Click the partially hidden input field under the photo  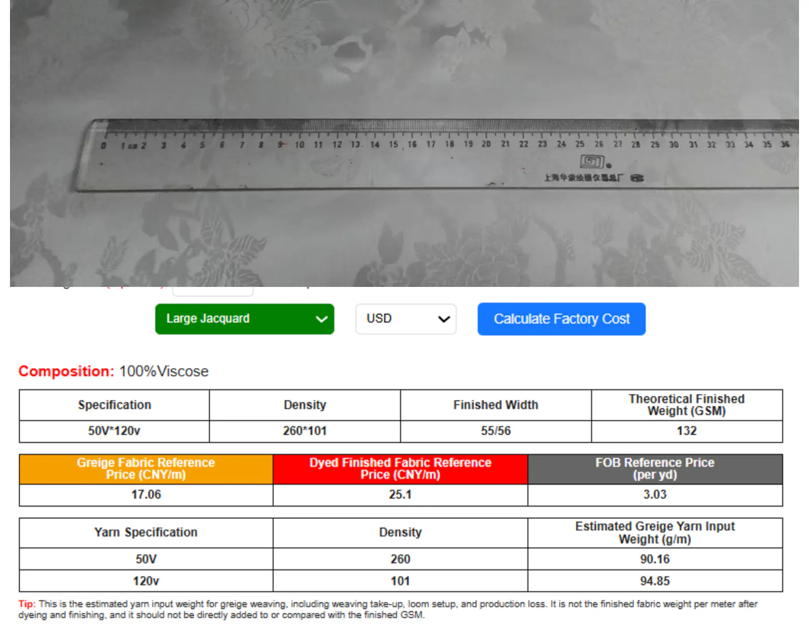point(213,291)
